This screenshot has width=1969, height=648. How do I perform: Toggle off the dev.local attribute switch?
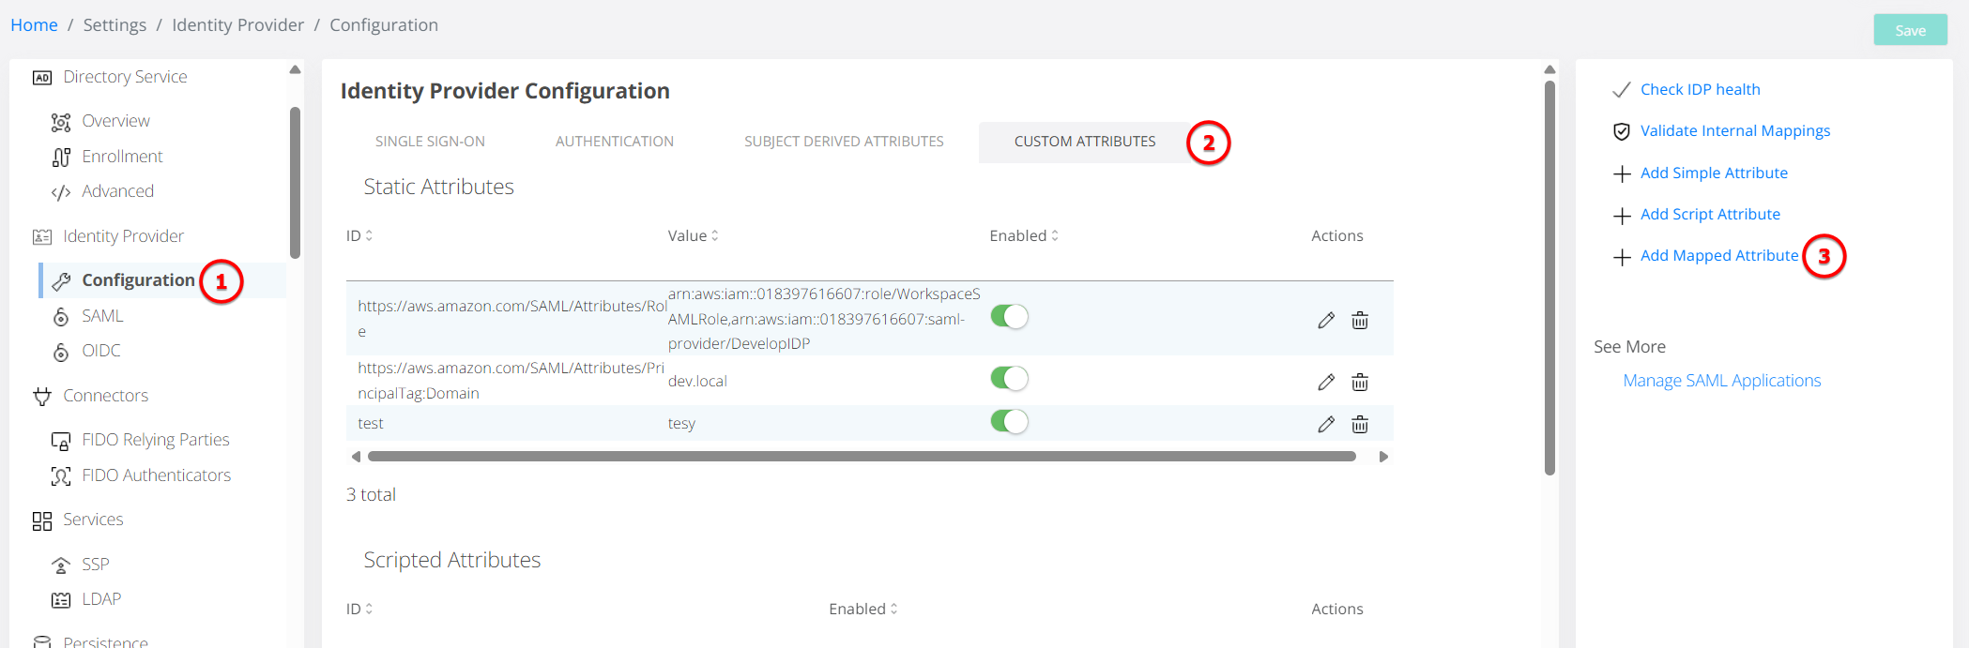coord(1009,379)
